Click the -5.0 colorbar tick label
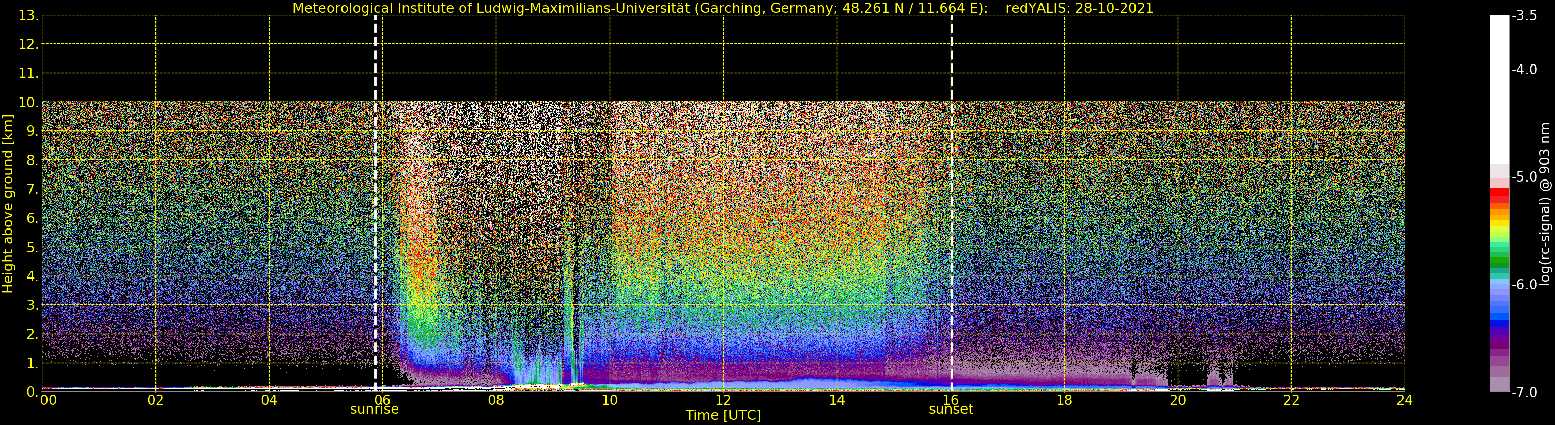This screenshot has height=425, width=1555. pyautogui.click(x=1524, y=177)
